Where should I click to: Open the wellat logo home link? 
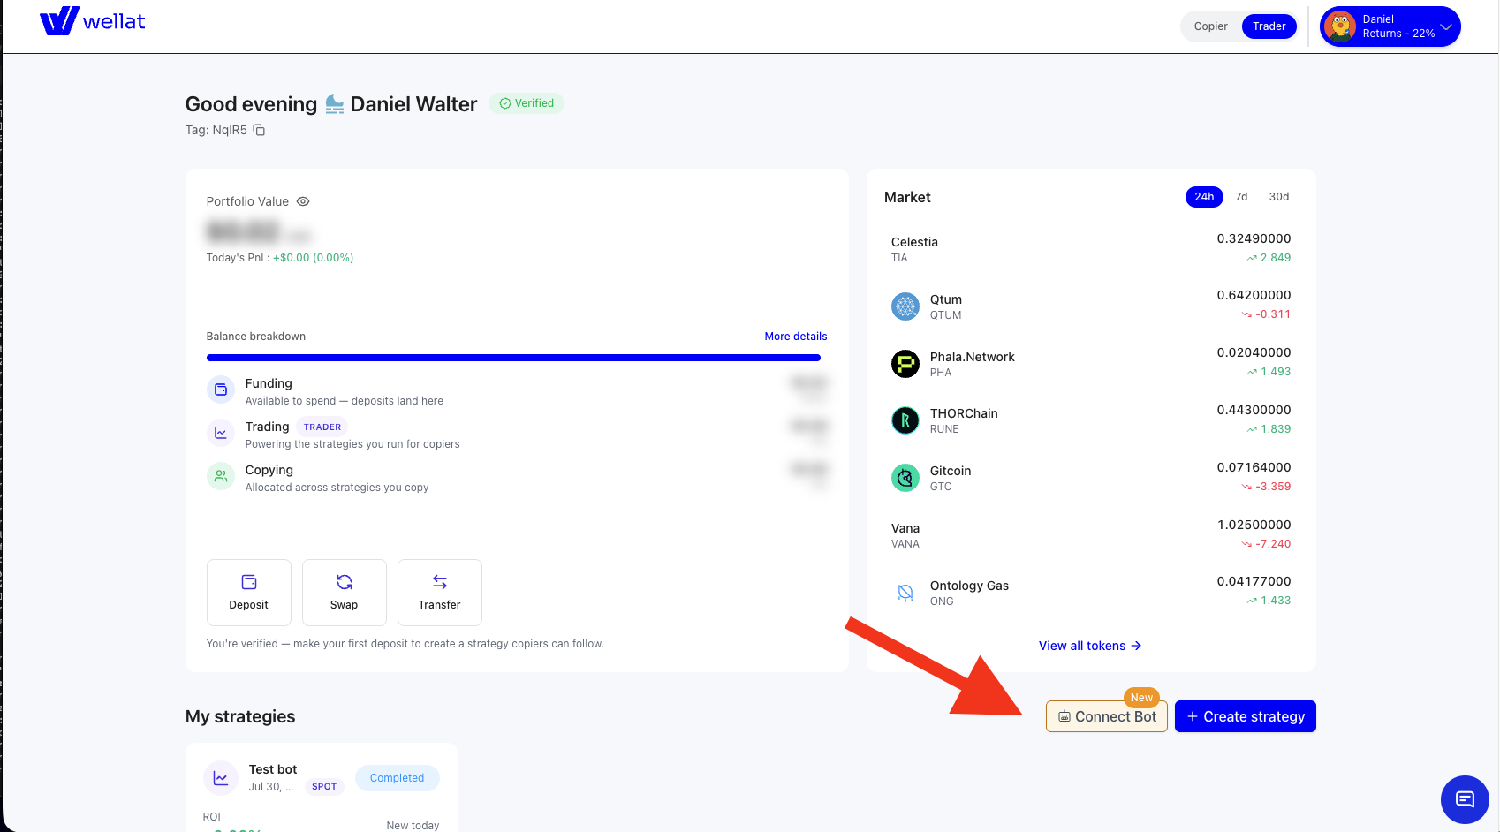pos(93,21)
